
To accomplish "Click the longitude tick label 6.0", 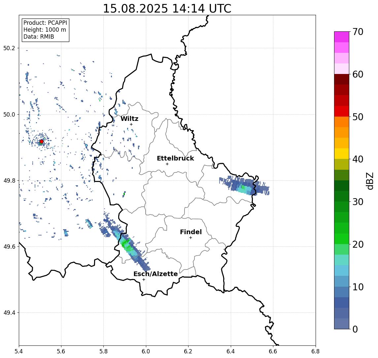I will point(146,351).
